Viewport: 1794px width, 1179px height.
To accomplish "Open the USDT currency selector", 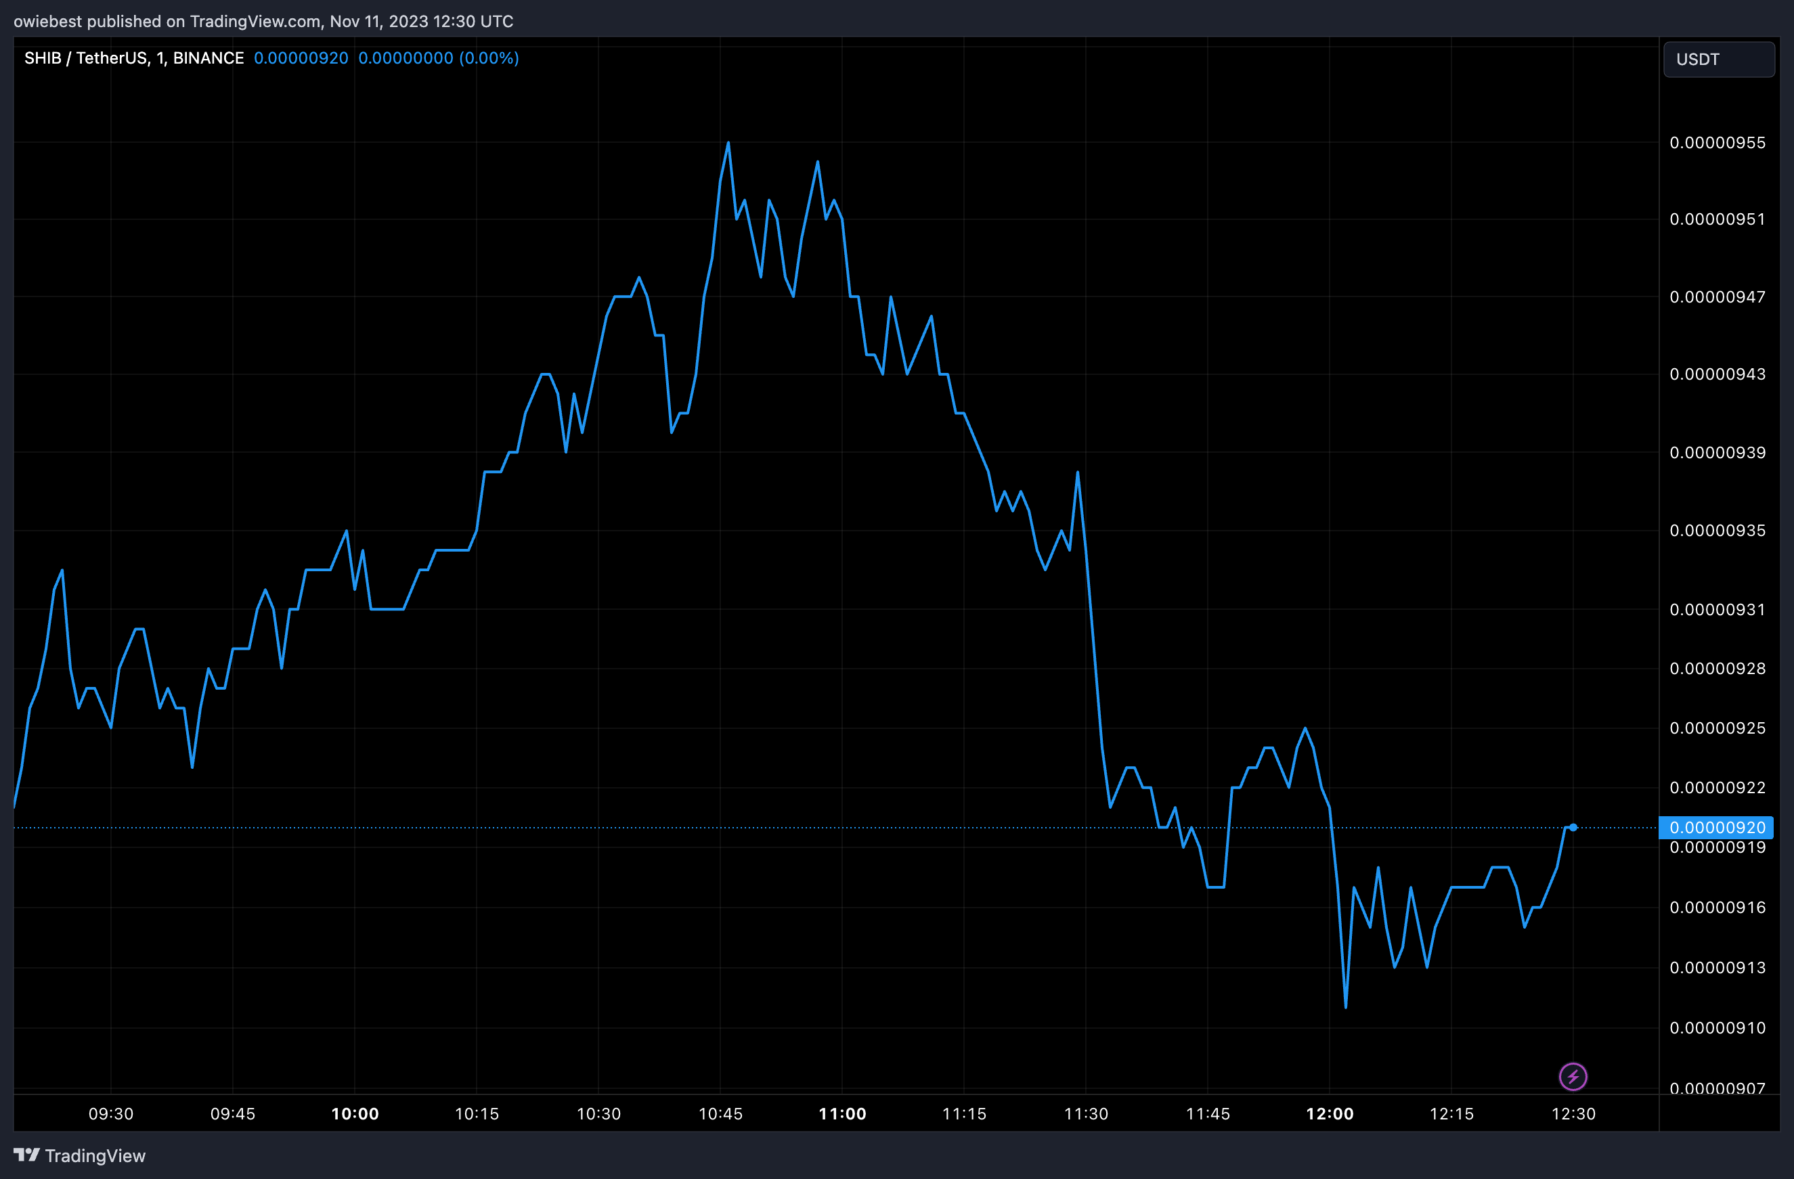I will point(1719,60).
